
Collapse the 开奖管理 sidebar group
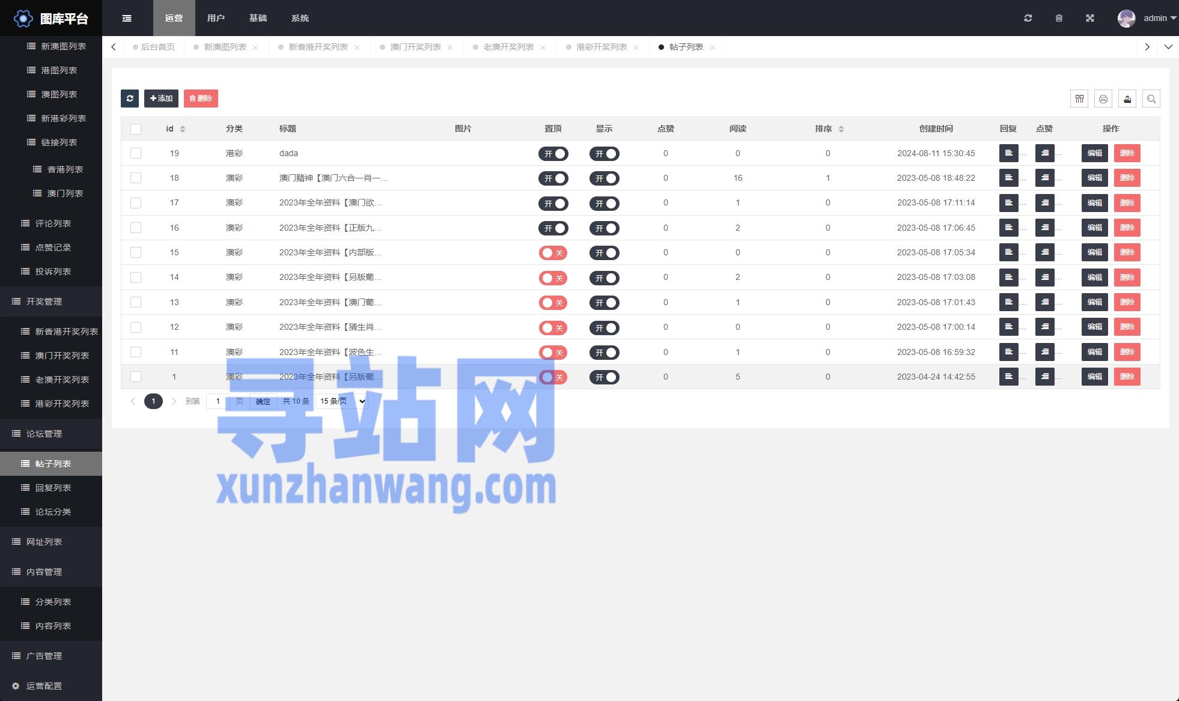click(51, 302)
